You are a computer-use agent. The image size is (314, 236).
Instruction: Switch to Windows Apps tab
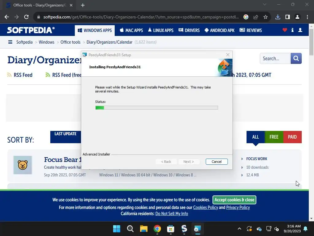click(x=95, y=30)
